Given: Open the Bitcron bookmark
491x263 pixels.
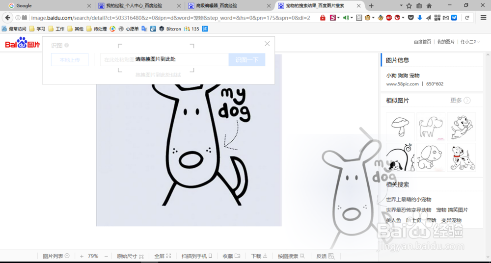Looking at the screenshot, I should [170, 29].
